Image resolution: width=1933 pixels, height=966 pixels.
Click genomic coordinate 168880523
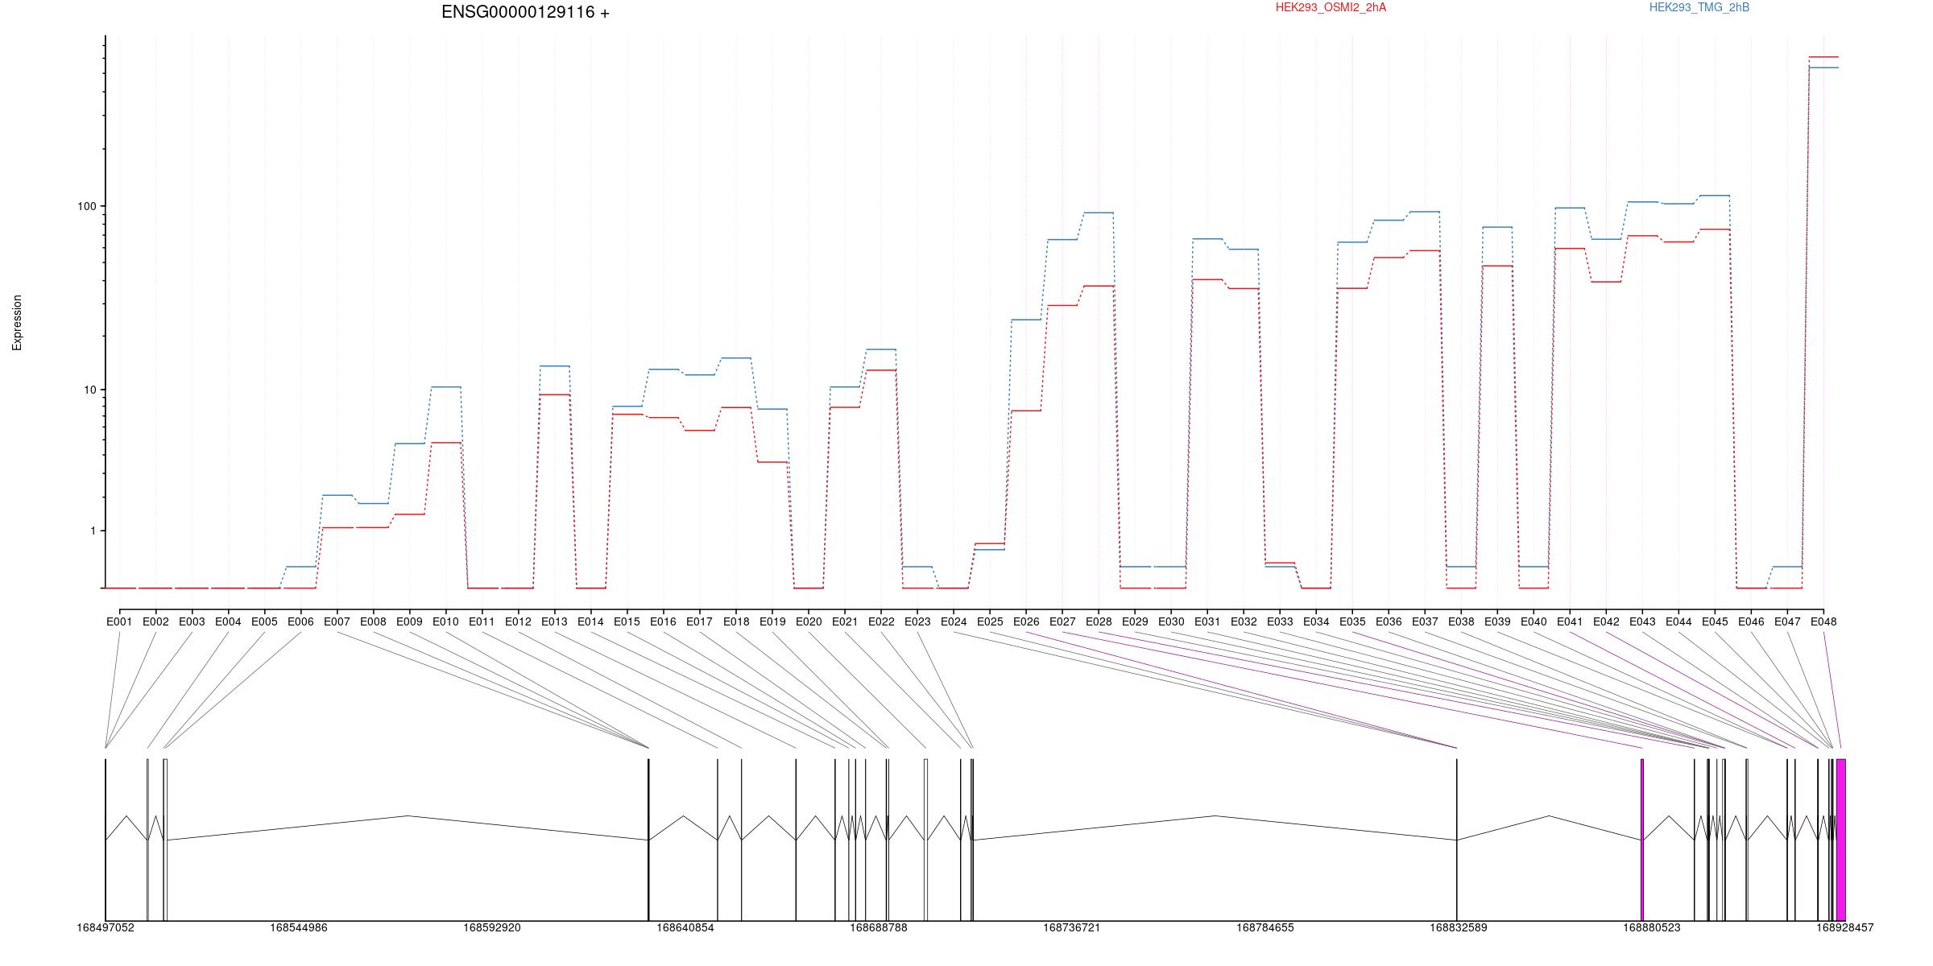(x=1652, y=927)
